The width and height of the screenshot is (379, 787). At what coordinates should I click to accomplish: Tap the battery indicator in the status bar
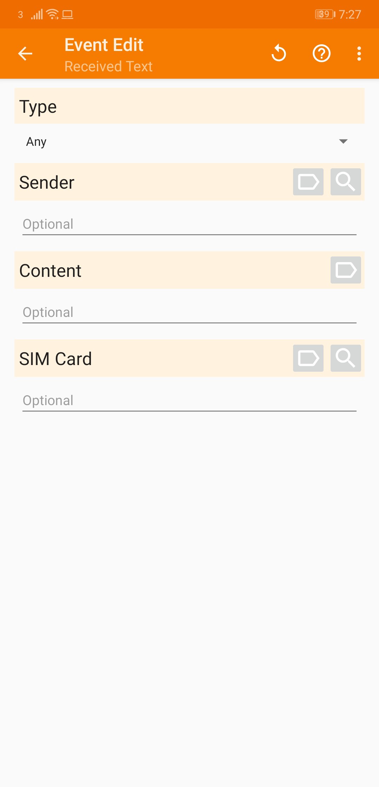[x=325, y=14]
